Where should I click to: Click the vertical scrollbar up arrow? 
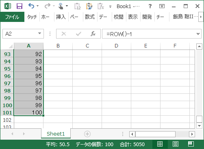(199, 46)
